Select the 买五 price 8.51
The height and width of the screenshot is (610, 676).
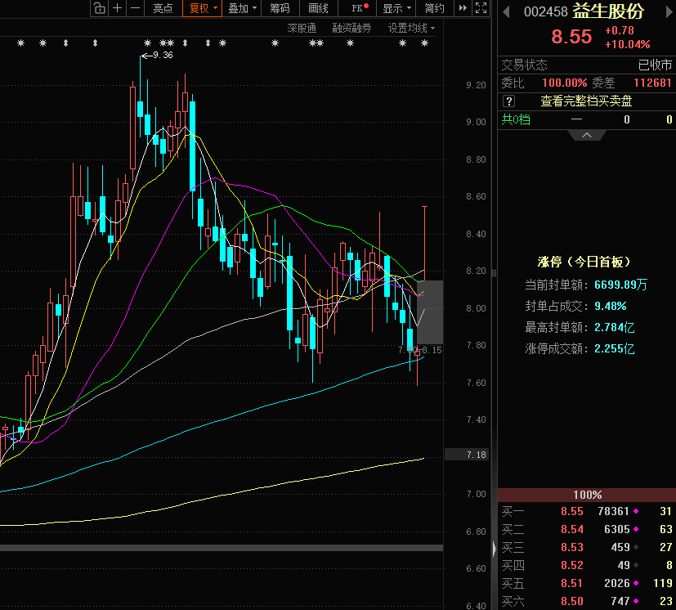(571, 583)
